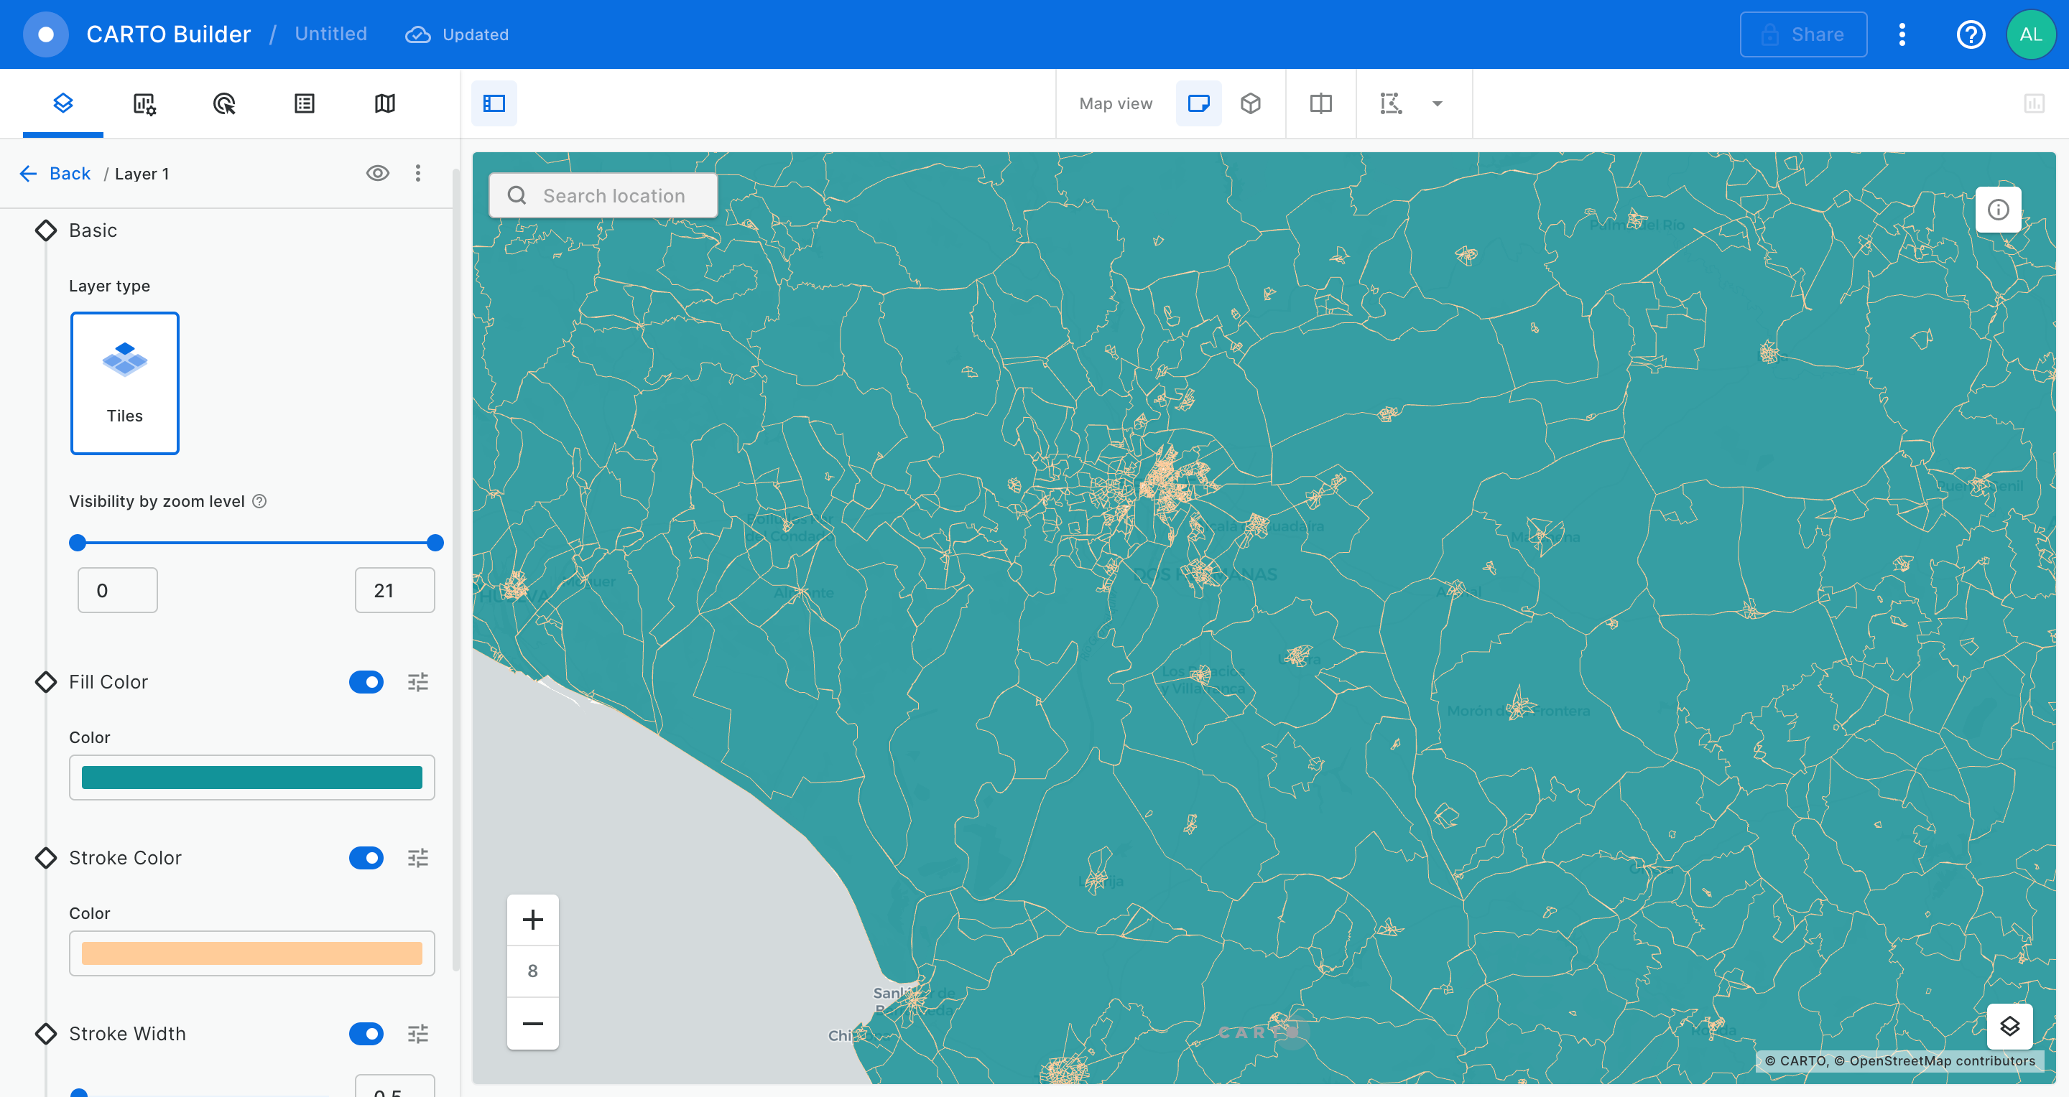Click the Share button

click(1802, 34)
